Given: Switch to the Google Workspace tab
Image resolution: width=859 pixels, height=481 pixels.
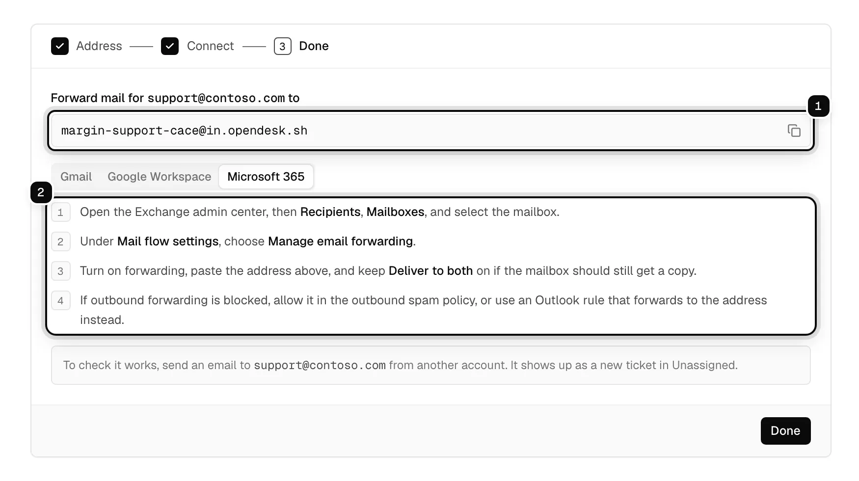Looking at the screenshot, I should tap(160, 177).
